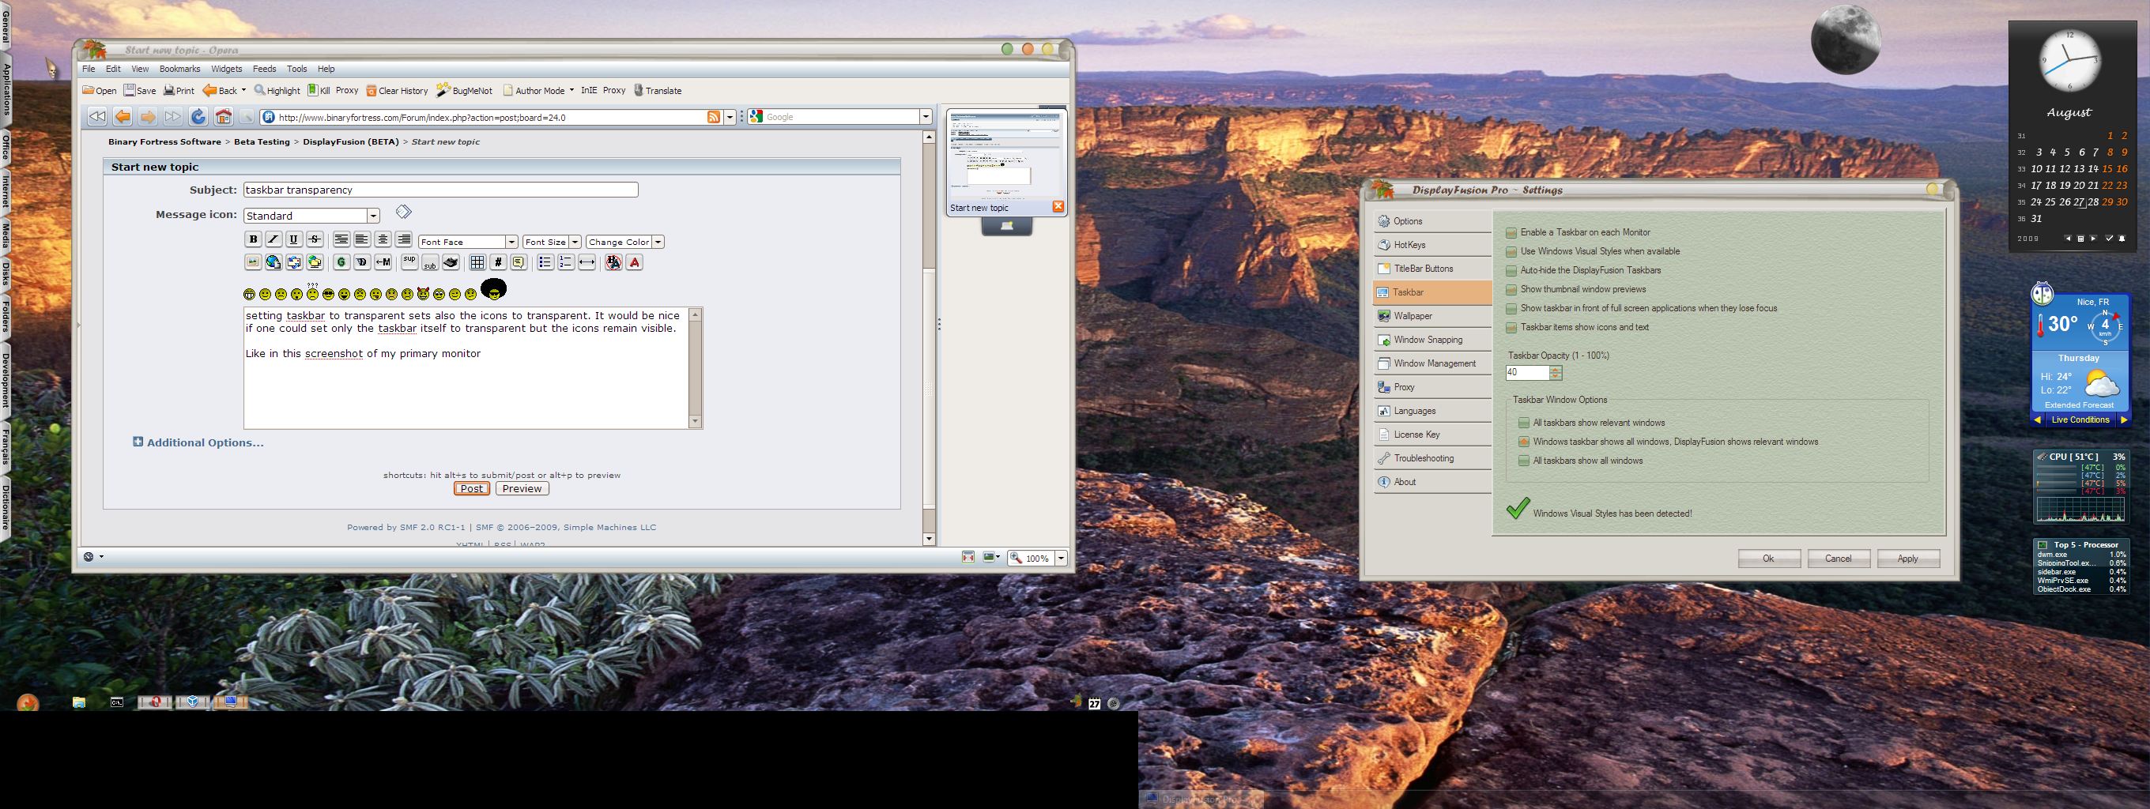2150x809 pixels.
Task: Insert the large afro smiley
Action: pos(494,289)
